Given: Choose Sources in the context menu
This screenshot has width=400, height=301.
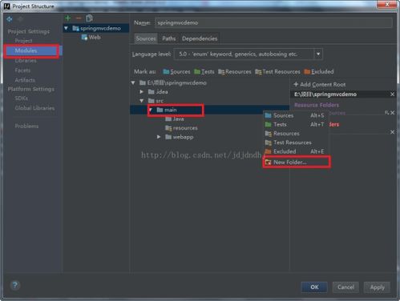Looking at the screenshot, I should (x=296, y=115).
